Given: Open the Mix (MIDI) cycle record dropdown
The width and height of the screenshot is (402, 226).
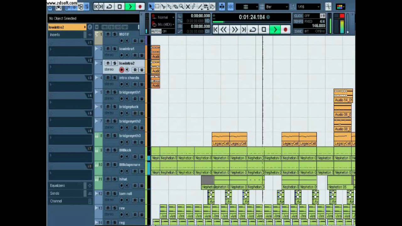Looking at the screenshot, I should click(163, 24).
